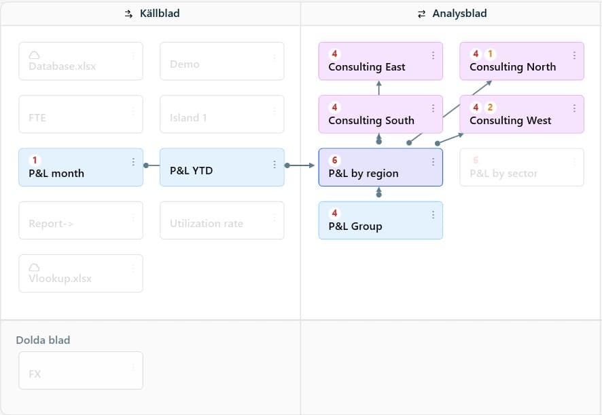Click the kebab menu on P&L Group
The image size is (602, 415).
(433, 214)
